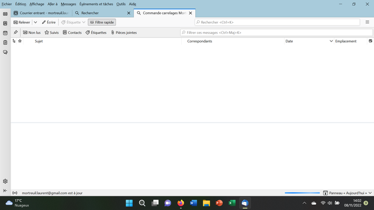Click Thunderbird icon in the taskbar
The image size is (374, 210).
245,203
